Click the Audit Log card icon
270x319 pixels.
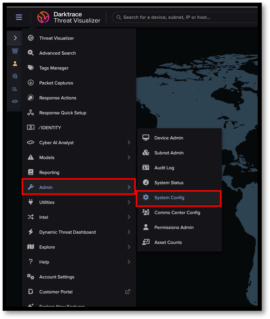146,167
